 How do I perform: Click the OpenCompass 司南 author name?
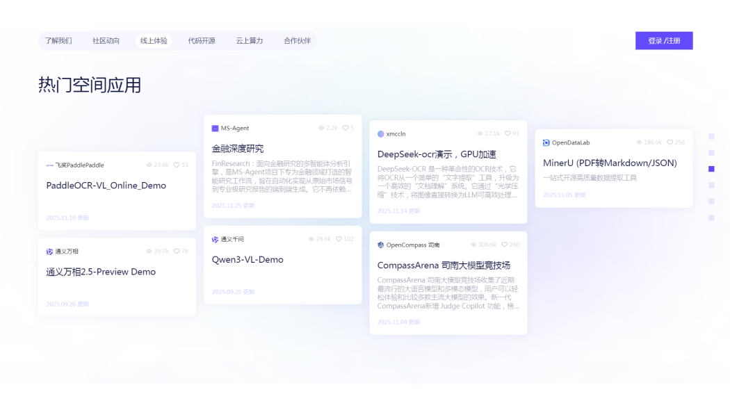[413, 245]
